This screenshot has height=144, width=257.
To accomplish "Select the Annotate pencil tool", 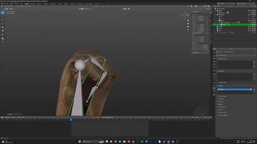I will point(3,34).
